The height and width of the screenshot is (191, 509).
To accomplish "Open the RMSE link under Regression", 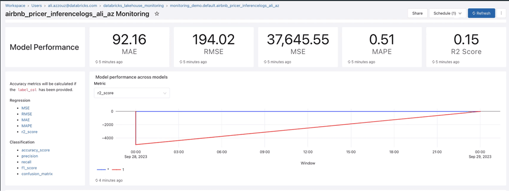I will [x=27, y=114].
